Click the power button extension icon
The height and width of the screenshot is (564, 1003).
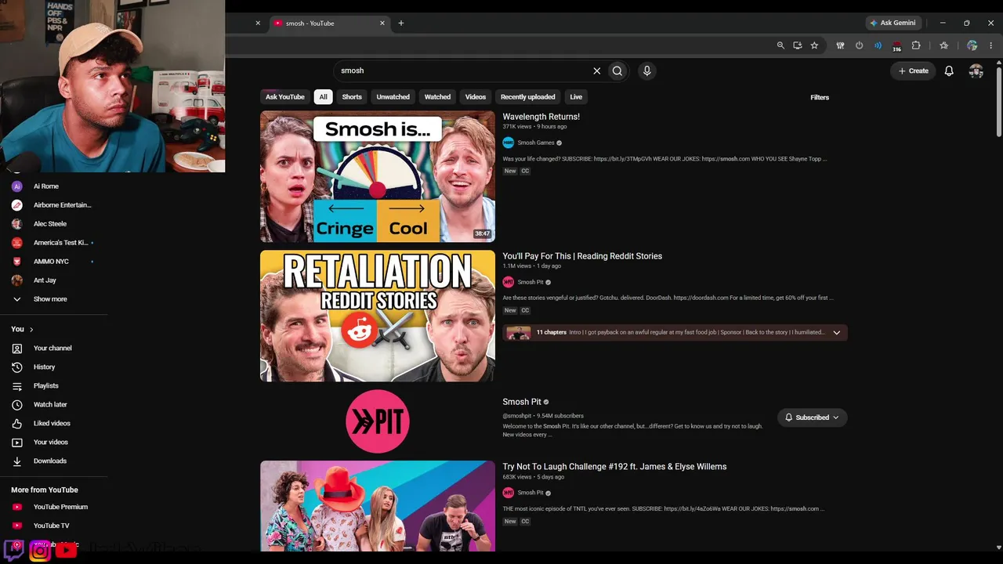pyautogui.click(x=859, y=45)
